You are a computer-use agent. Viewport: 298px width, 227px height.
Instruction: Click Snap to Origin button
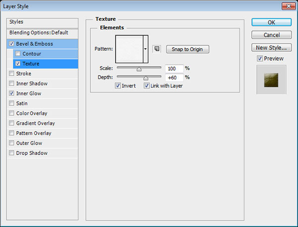point(188,49)
